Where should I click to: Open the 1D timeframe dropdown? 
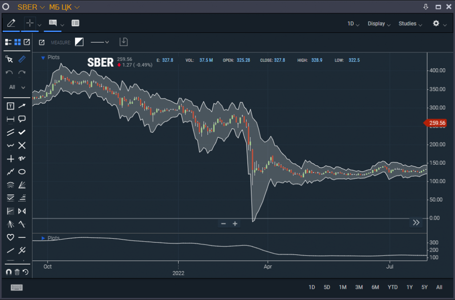click(353, 24)
